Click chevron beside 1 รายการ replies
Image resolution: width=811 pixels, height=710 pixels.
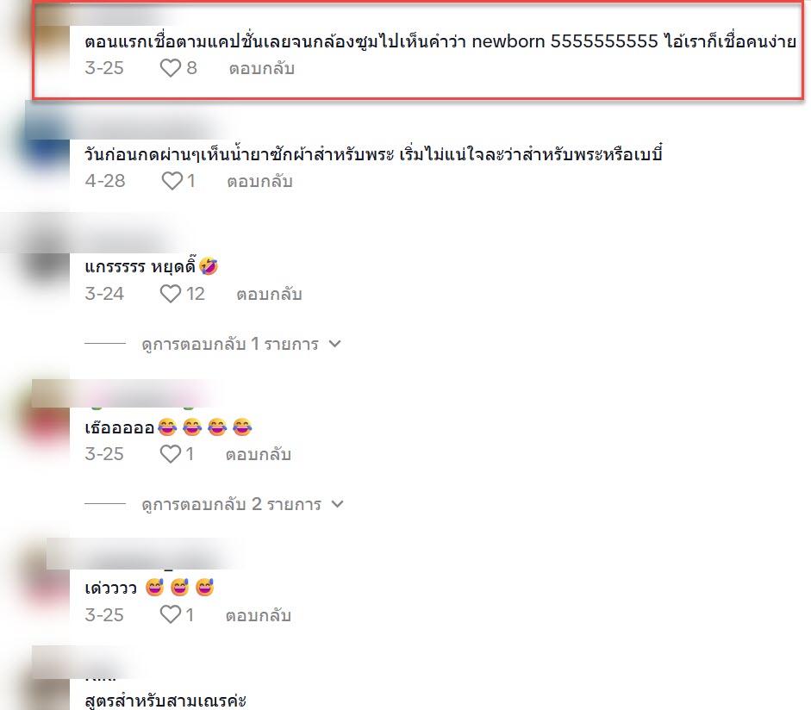pyautogui.click(x=335, y=343)
